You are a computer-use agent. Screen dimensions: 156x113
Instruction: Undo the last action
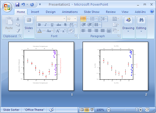(x=23, y=5)
